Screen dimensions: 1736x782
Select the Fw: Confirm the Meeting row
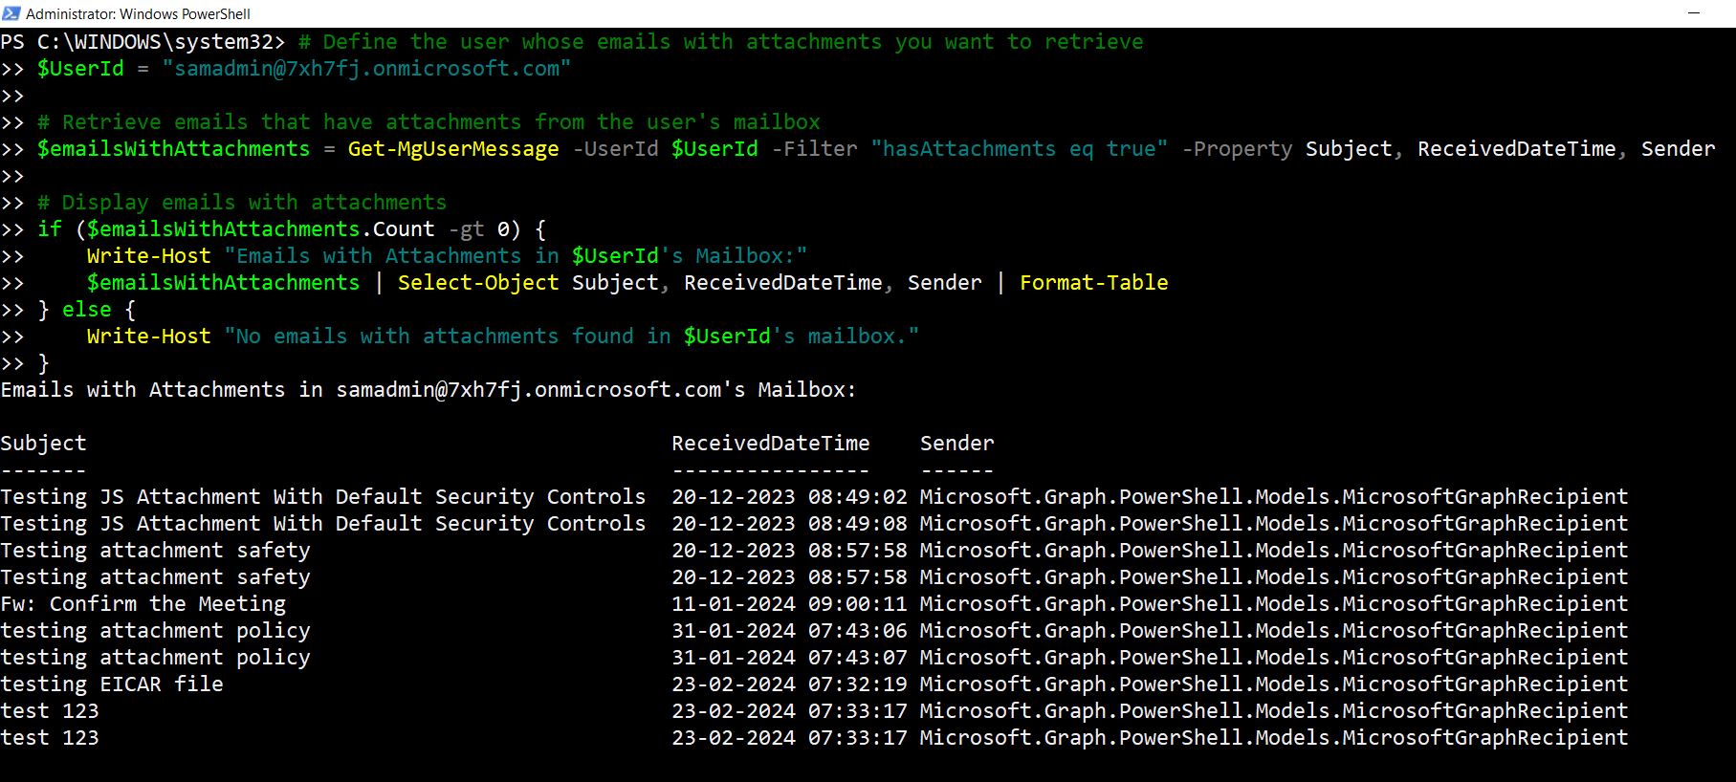point(143,604)
